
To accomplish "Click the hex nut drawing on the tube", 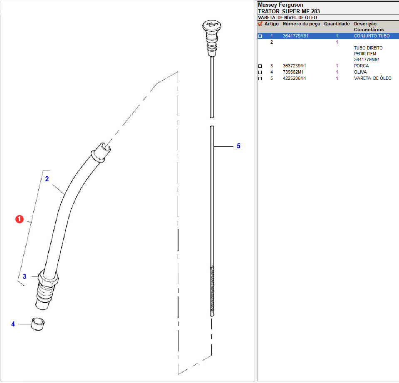I will click(x=48, y=277).
